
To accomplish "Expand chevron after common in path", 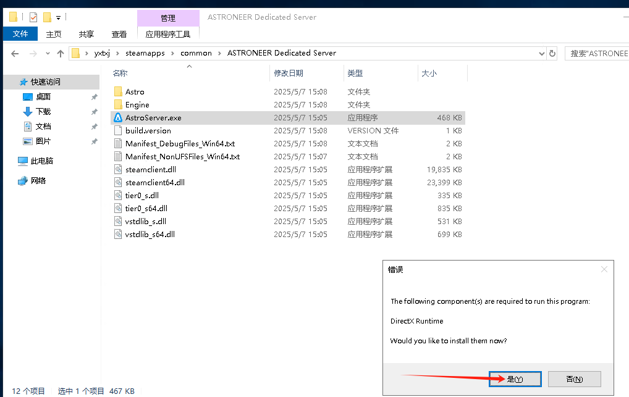I will (219, 53).
